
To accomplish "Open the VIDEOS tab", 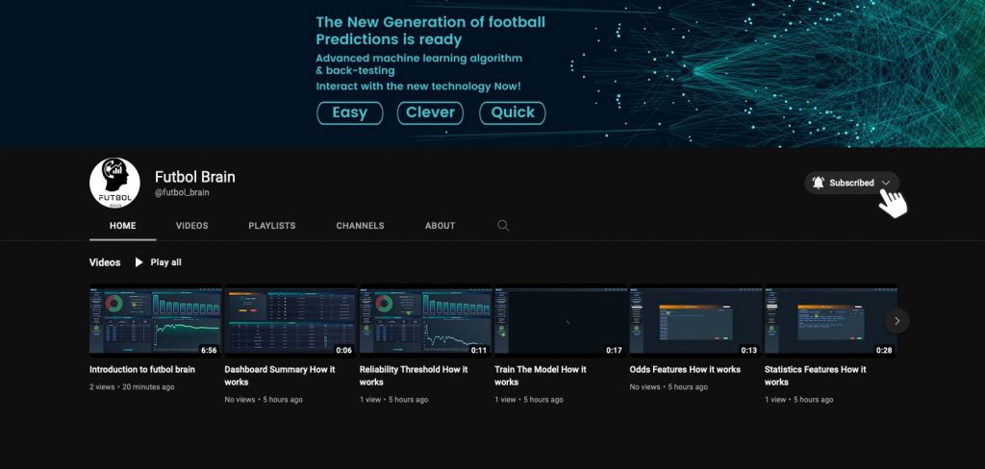I will click(x=191, y=226).
